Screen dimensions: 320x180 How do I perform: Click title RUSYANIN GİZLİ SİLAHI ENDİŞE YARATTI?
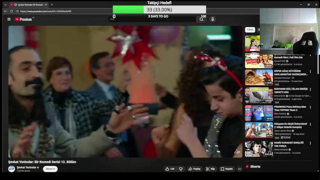[x=291, y=90]
